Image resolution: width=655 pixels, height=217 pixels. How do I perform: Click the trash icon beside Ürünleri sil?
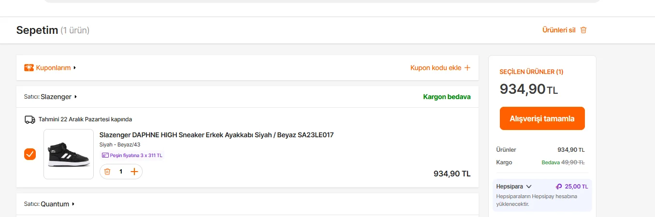pyautogui.click(x=583, y=30)
